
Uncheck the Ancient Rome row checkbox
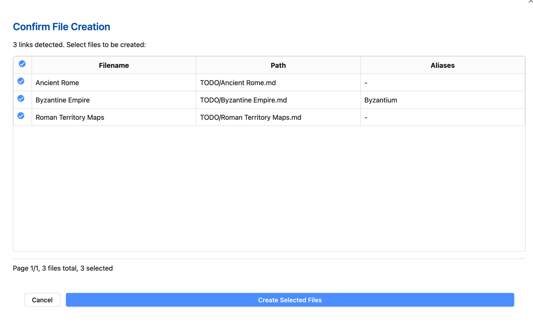pyautogui.click(x=21, y=81)
